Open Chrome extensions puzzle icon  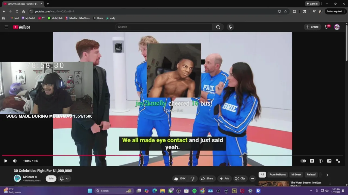coord(295,11)
